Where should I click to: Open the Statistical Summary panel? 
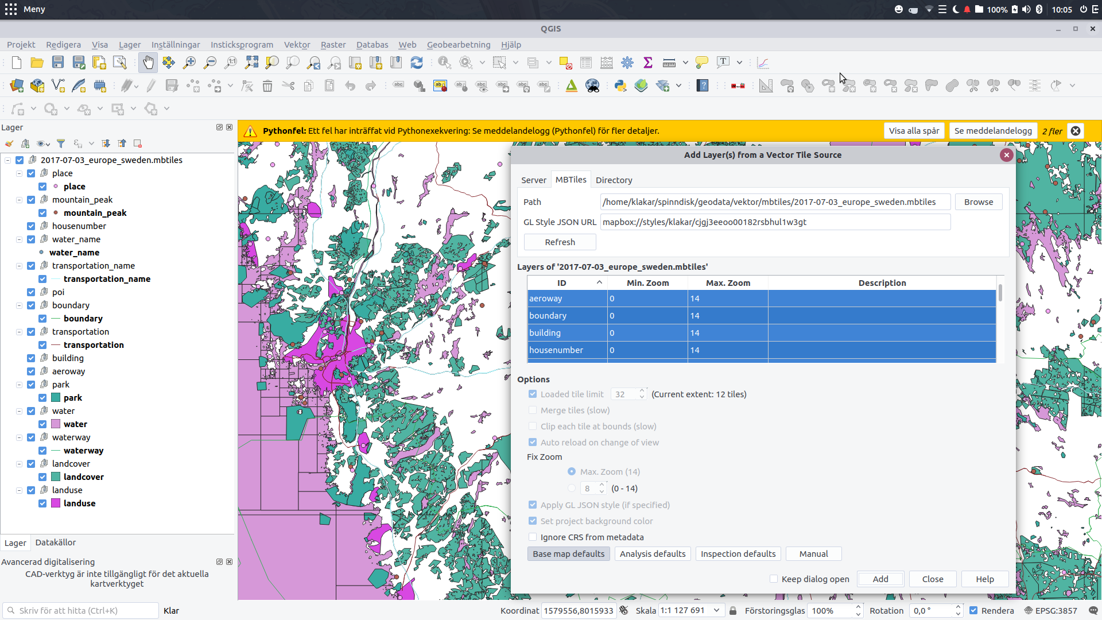click(648, 62)
